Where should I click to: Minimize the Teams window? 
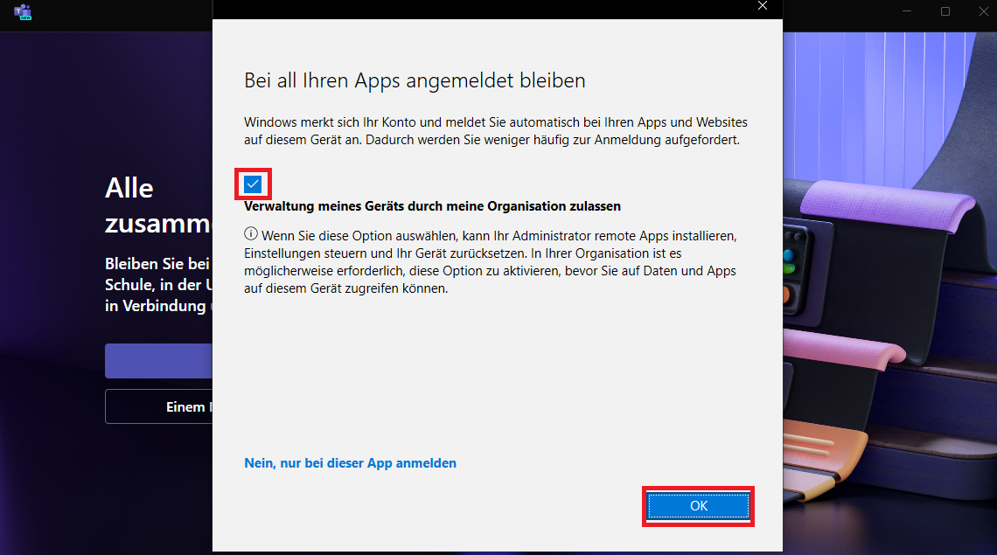coord(906,11)
